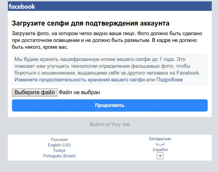Click the Файл не выбран text
218x172 pixels.
pyautogui.click(x=79, y=93)
